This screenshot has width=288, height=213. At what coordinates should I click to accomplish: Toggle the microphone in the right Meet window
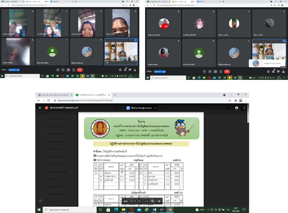pos(204,71)
